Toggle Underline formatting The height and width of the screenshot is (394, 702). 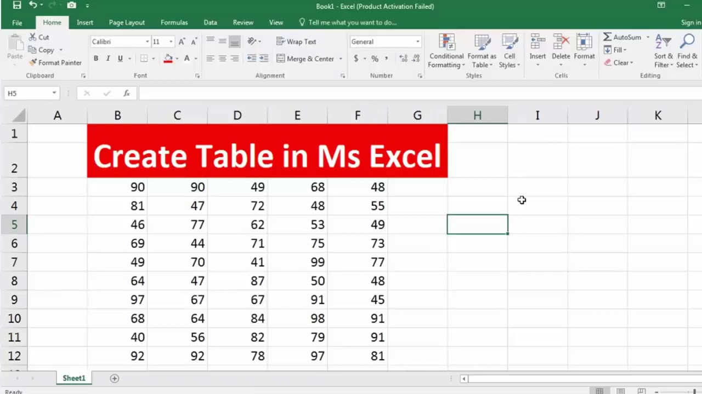[x=120, y=59]
